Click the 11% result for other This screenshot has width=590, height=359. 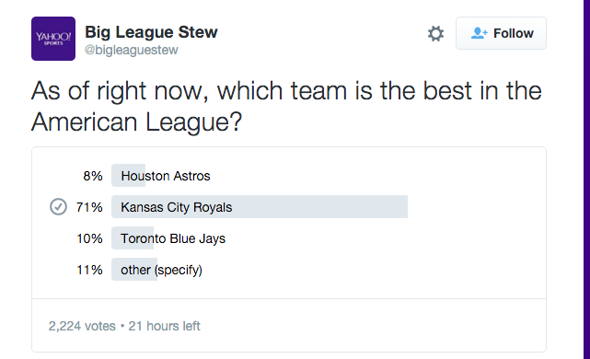tap(89, 270)
